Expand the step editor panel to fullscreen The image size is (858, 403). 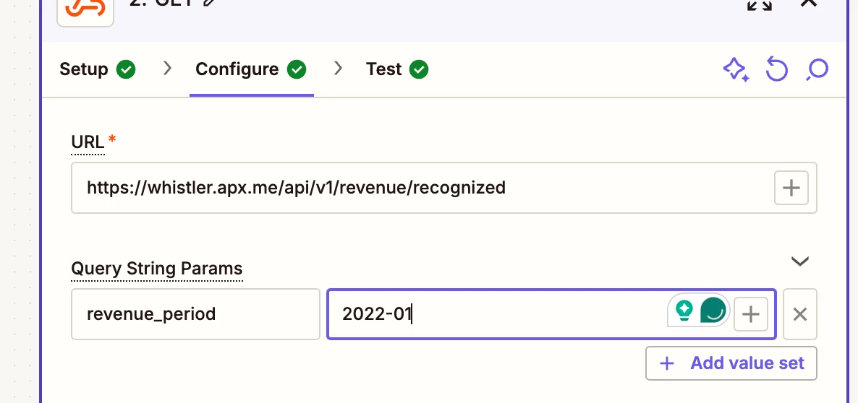[x=760, y=4]
